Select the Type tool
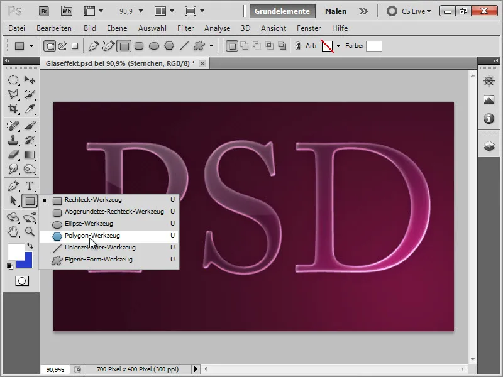 [x=30, y=185]
